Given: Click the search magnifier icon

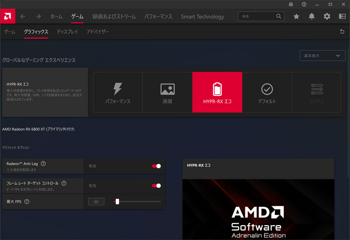Looking at the screenshot, I should [279, 16].
